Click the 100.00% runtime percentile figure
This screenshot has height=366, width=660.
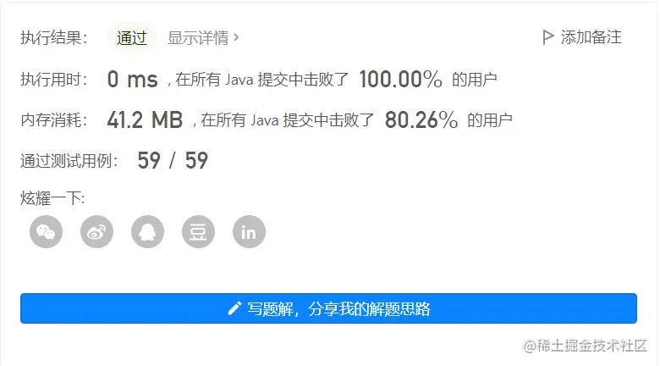(x=400, y=79)
